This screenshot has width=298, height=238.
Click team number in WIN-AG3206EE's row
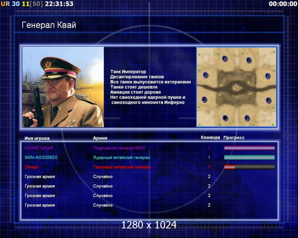point(209,157)
